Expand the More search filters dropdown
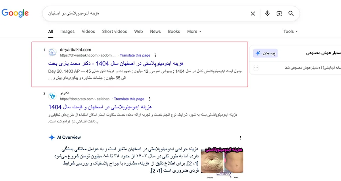This screenshot has height=181, width=341. (194, 32)
